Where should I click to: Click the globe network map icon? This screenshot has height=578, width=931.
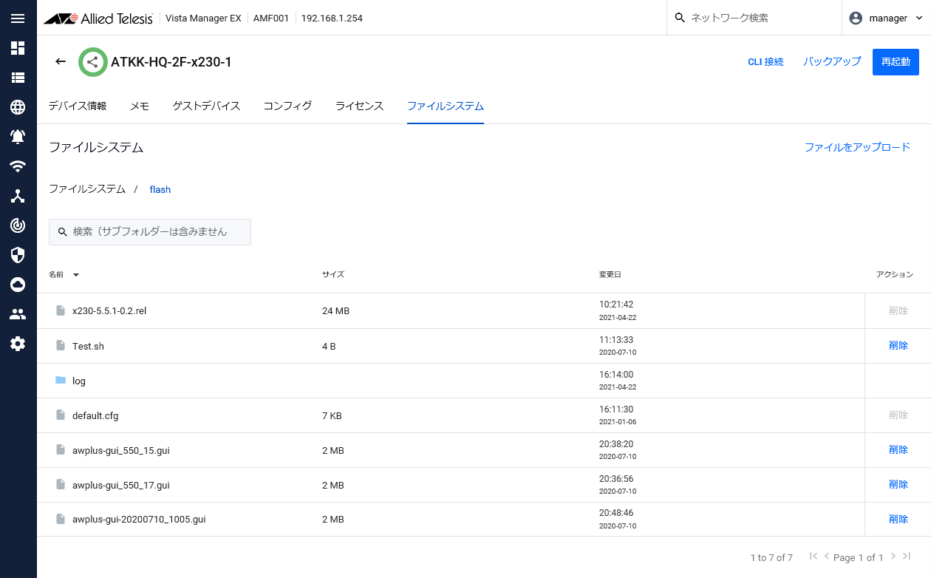tap(18, 107)
